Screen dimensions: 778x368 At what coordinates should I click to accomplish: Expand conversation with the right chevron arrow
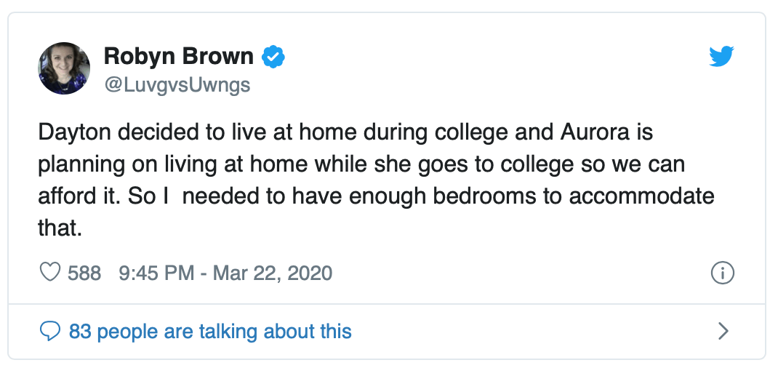pos(723,332)
